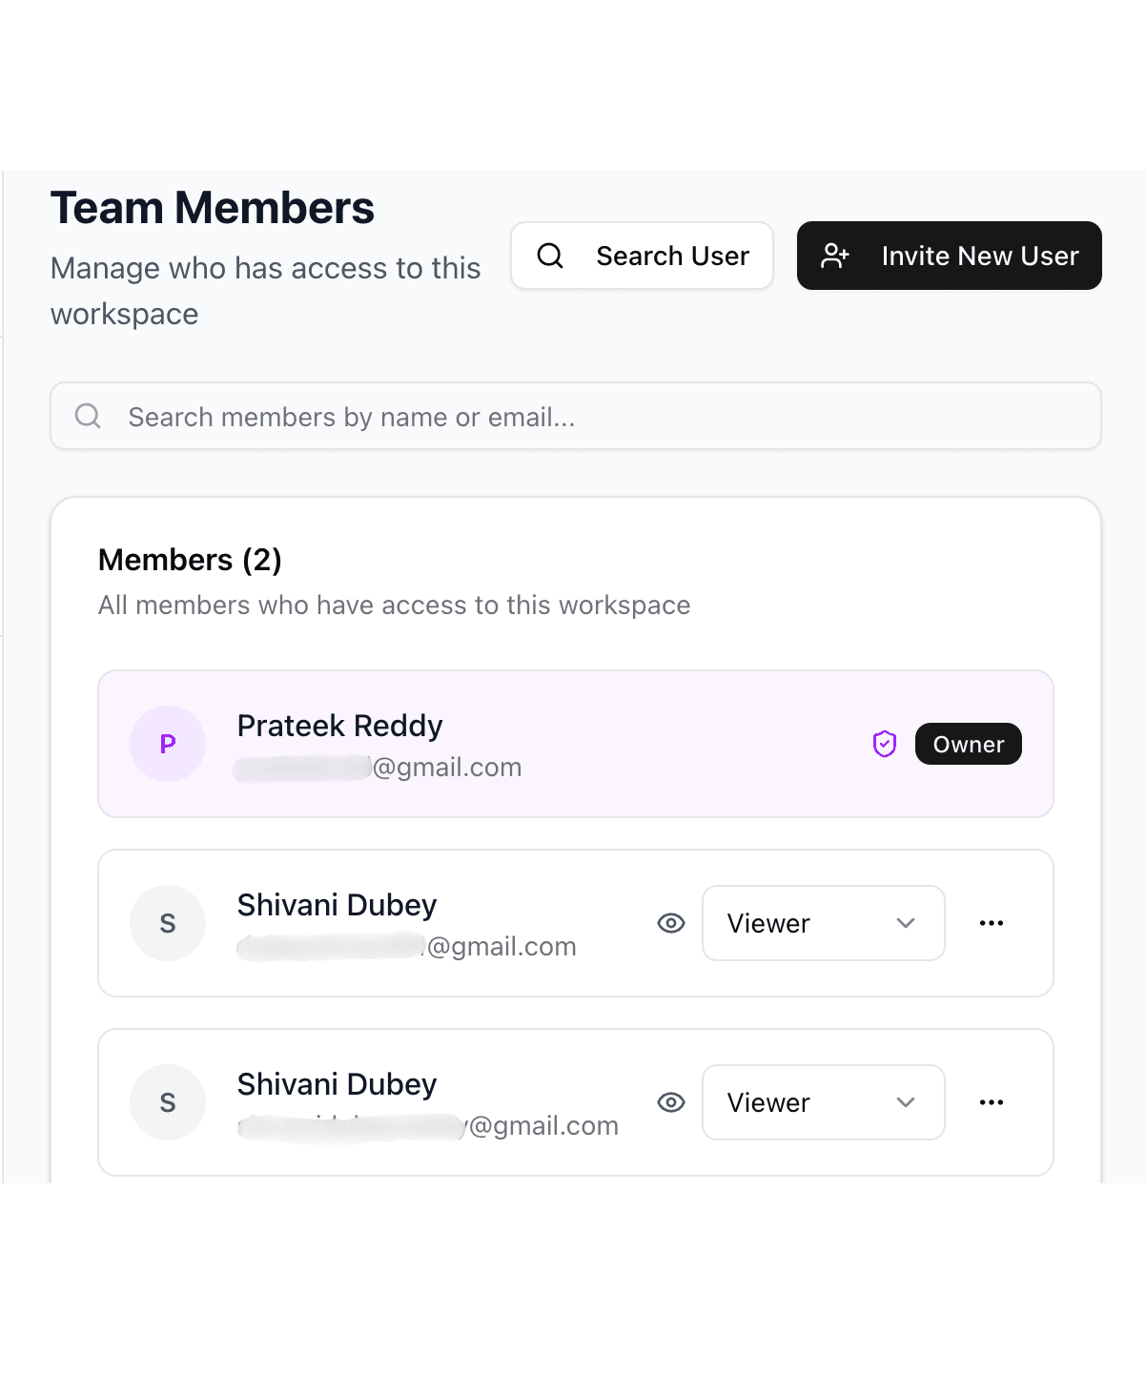
Task: Click the person-plus icon on Invite New User
Action: pos(835,256)
